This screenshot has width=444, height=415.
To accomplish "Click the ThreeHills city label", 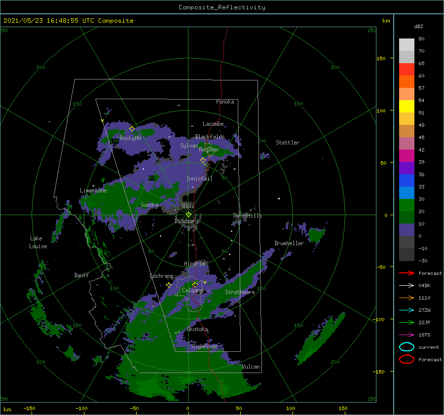I will (248, 216).
